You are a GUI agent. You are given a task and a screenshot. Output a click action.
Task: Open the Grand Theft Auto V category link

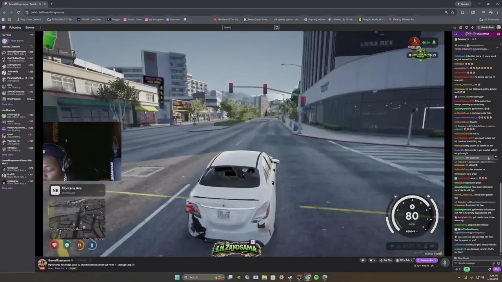tap(58, 268)
